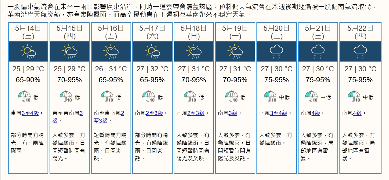Image resolution: width=389 pixels, height=180 pixels.
Task: Click the May 21 umbrella rain probability icon
Action: 311,96
